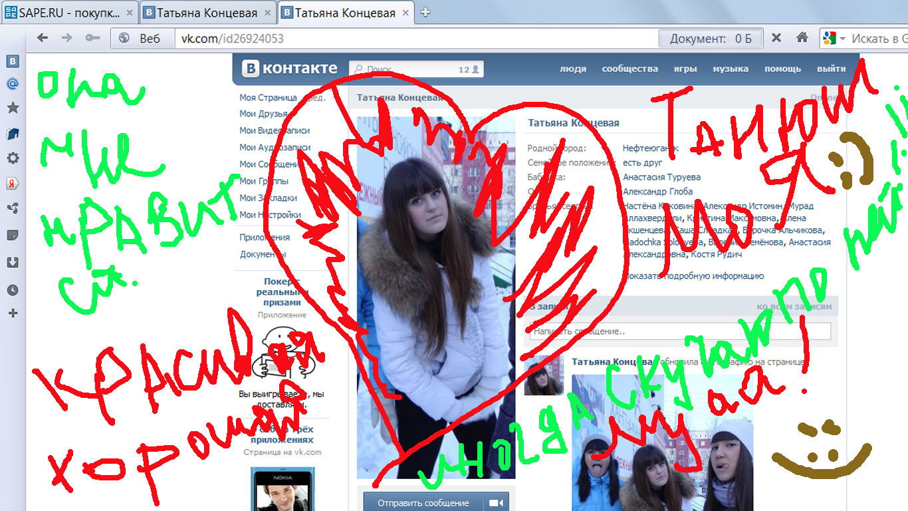The width and height of the screenshot is (908, 511).
Task: Open bookmarks star in the sidebar
Action: pyautogui.click(x=13, y=108)
